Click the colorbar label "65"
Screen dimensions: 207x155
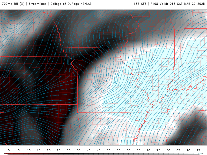[x=138, y=150]
